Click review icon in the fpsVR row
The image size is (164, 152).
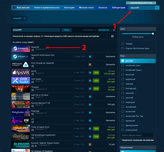click(x=90, y=73)
